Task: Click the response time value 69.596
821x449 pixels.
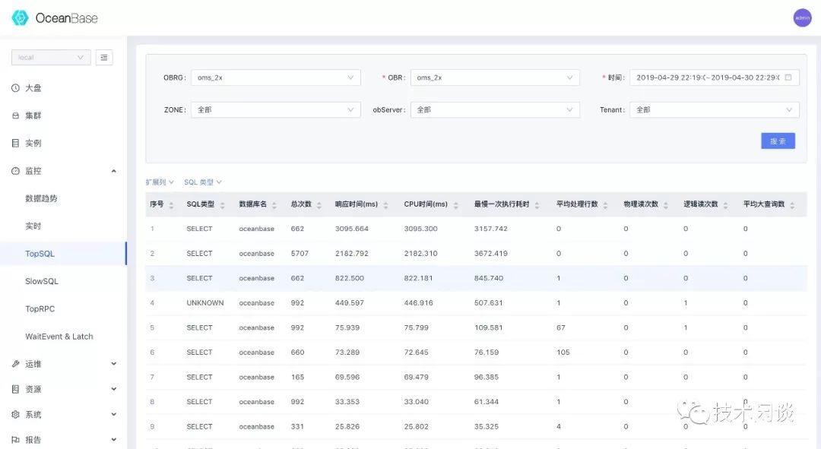Action: click(x=347, y=378)
